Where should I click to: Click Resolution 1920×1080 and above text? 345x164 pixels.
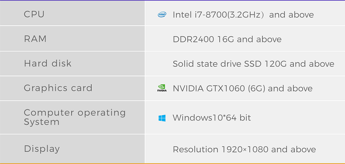[244, 150]
